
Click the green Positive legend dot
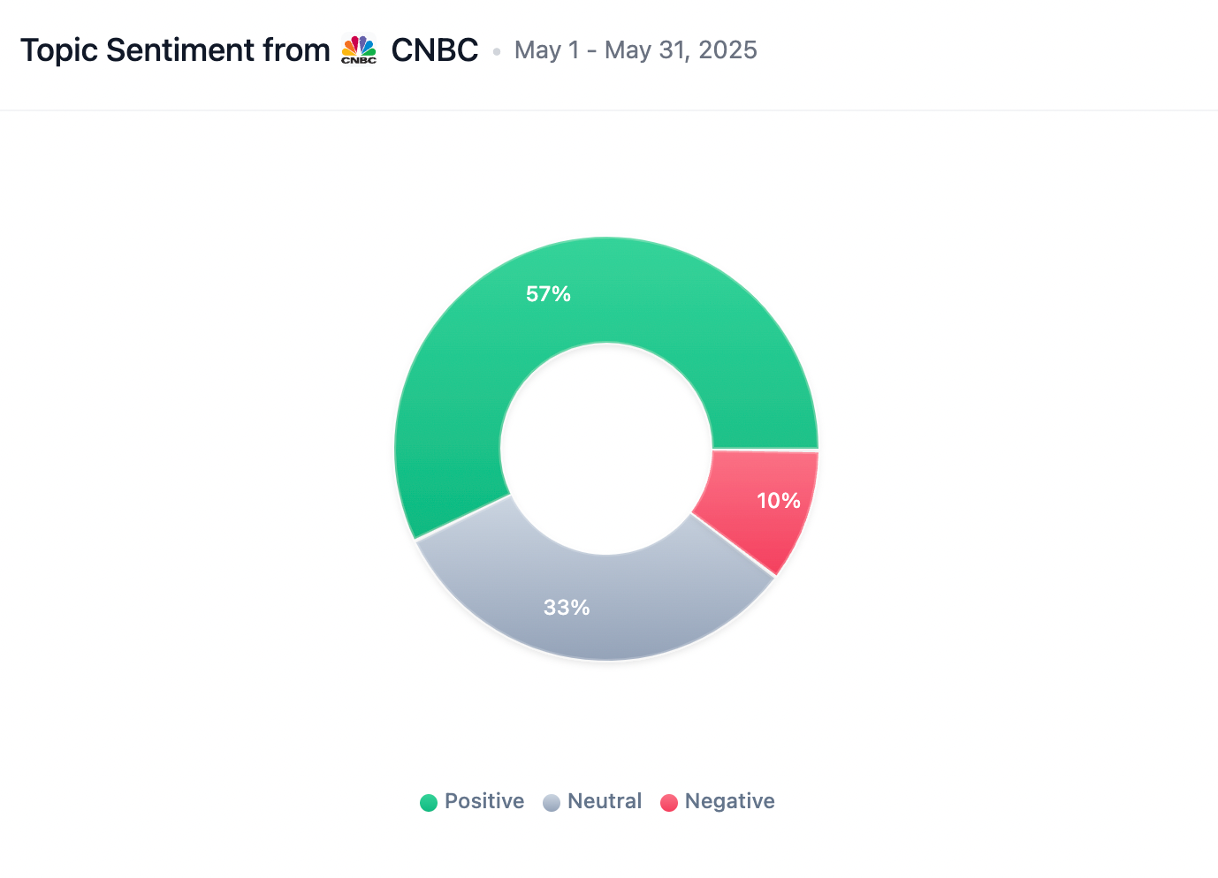[x=429, y=803]
